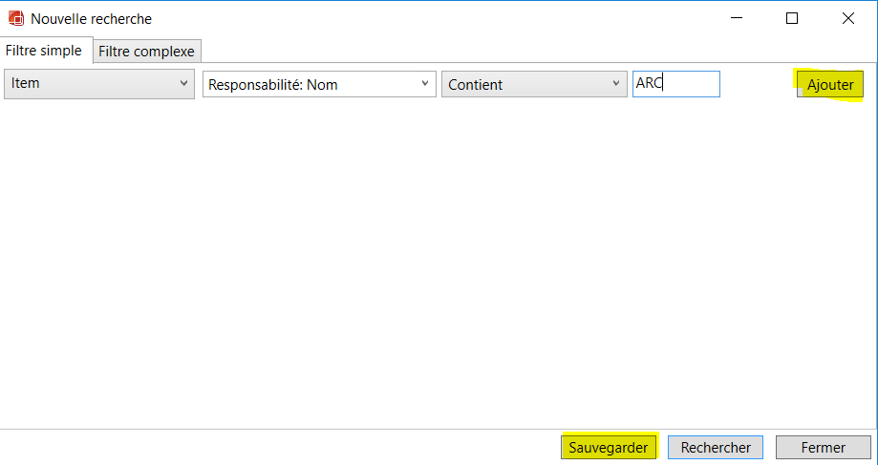Click the empty filter list area
Image resolution: width=878 pixels, height=465 pixels.
[430, 258]
